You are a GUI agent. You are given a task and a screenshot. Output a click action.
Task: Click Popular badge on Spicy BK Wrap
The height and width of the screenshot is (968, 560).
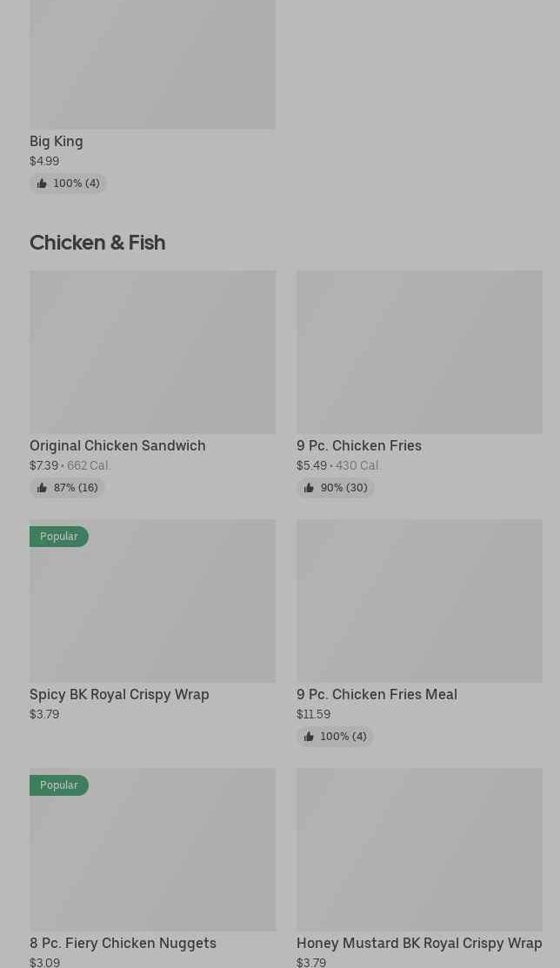(59, 537)
